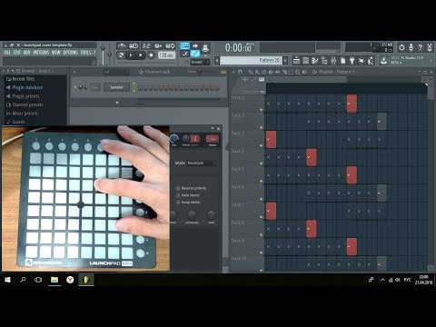Enable Fade stereo option
This screenshot has width=436, height=327.
pyautogui.click(x=188, y=195)
